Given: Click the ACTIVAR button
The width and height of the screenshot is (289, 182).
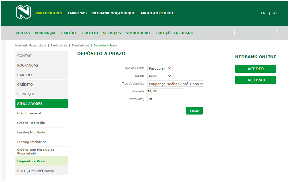Looking at the screenshot, I should tap(256, 80).
